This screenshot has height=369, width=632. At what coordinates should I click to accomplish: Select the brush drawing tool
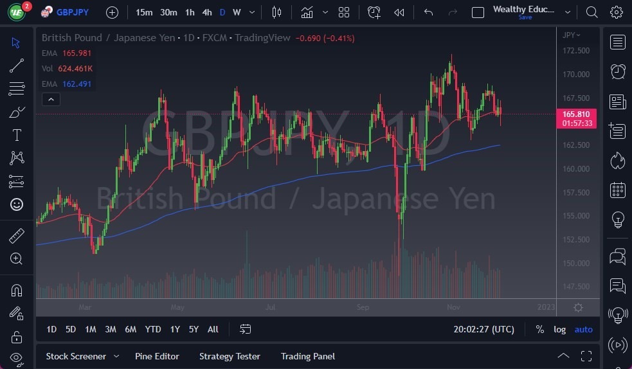coord(16,112)
